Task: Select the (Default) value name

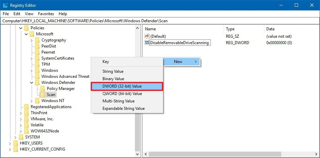Action: (x=158, y=36)
